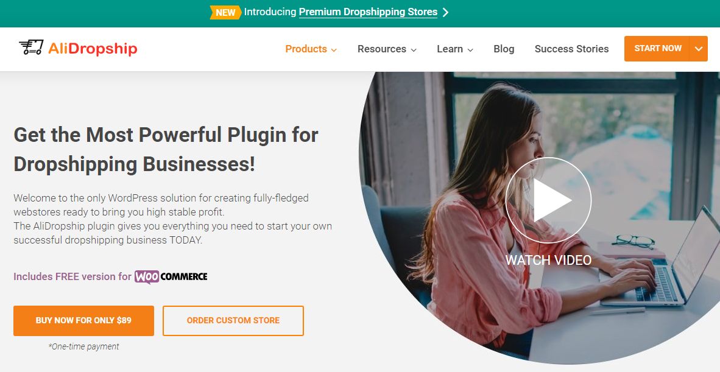
Task: Click the WooCommerce logo
Action: [171, 276]
